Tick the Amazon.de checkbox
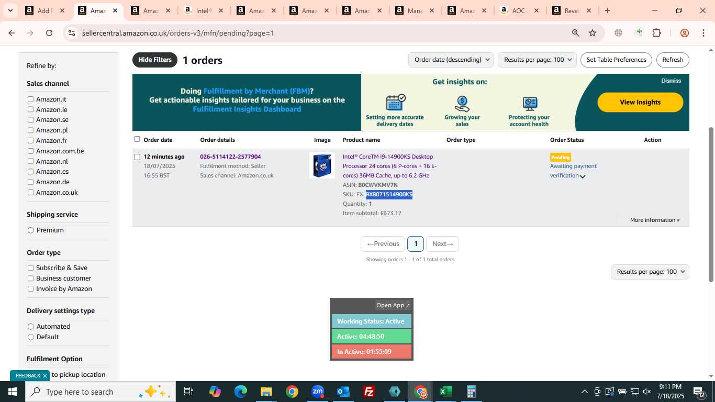 click(30, 182)
